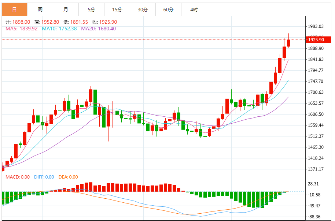Switch chart to 60分 interval
The height and width of the screenshot is (221, 335).
coord(168,10)
